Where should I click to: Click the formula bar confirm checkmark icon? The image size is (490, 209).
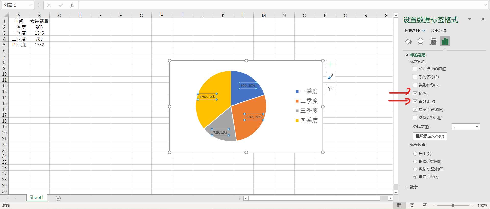click(x=61, y=5)
